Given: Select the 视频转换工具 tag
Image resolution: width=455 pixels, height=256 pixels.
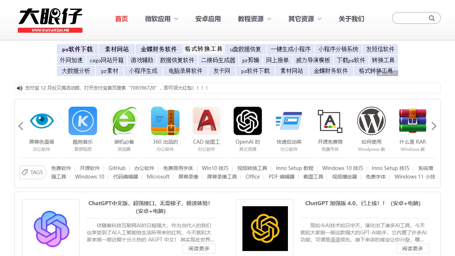Looking at the screenshot, I should click(252, 168).
